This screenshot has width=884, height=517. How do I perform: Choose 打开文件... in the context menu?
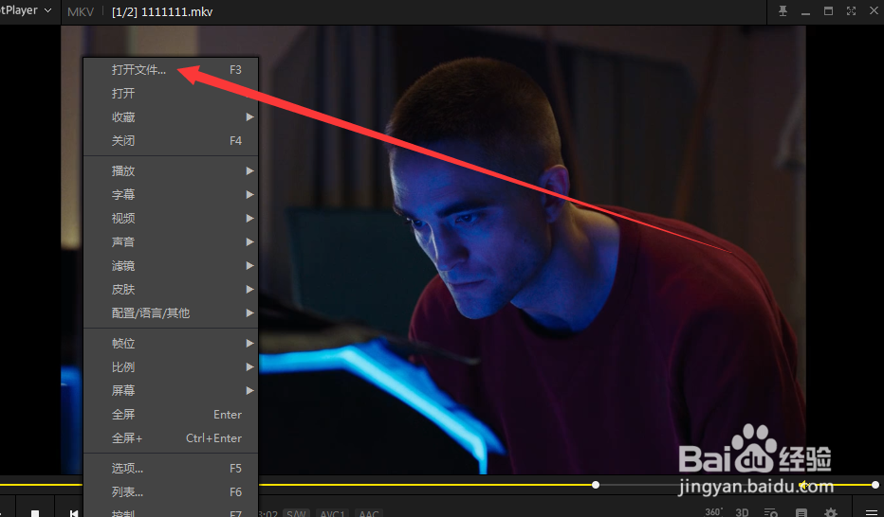click(x=171, y=70)
